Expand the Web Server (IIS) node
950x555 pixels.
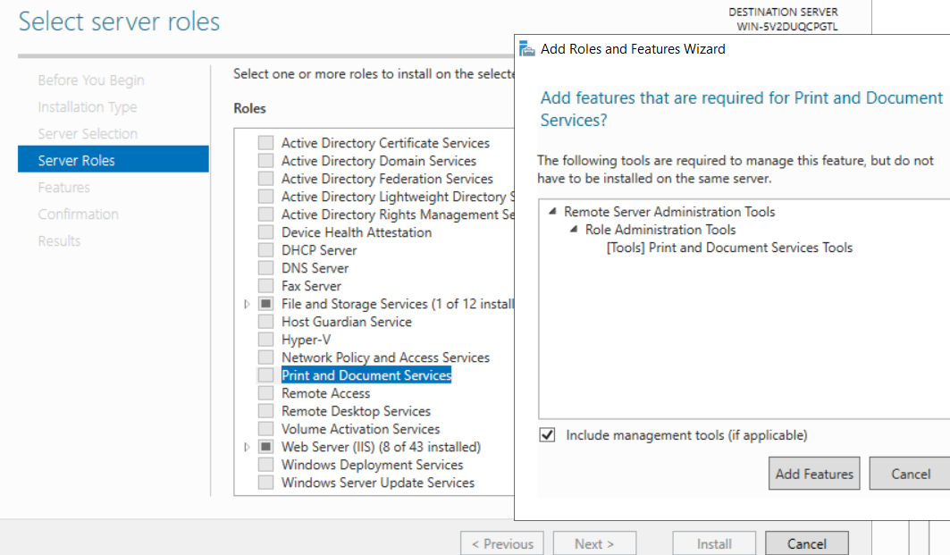[247, 447]
